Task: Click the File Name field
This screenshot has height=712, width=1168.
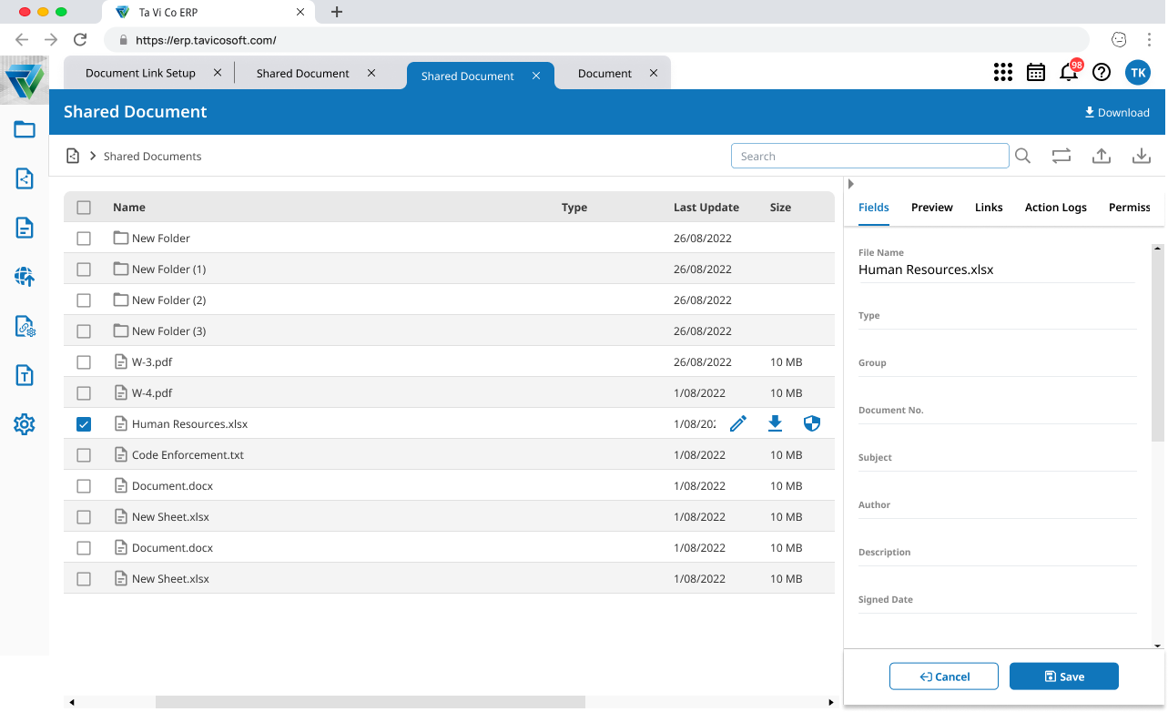Action: click(x=997, y=264)
